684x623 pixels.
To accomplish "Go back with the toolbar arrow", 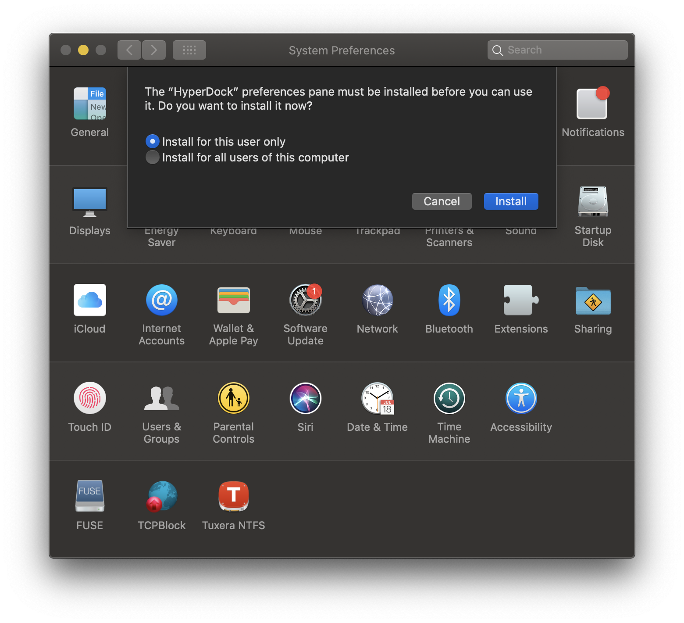I will coord(129,50).
